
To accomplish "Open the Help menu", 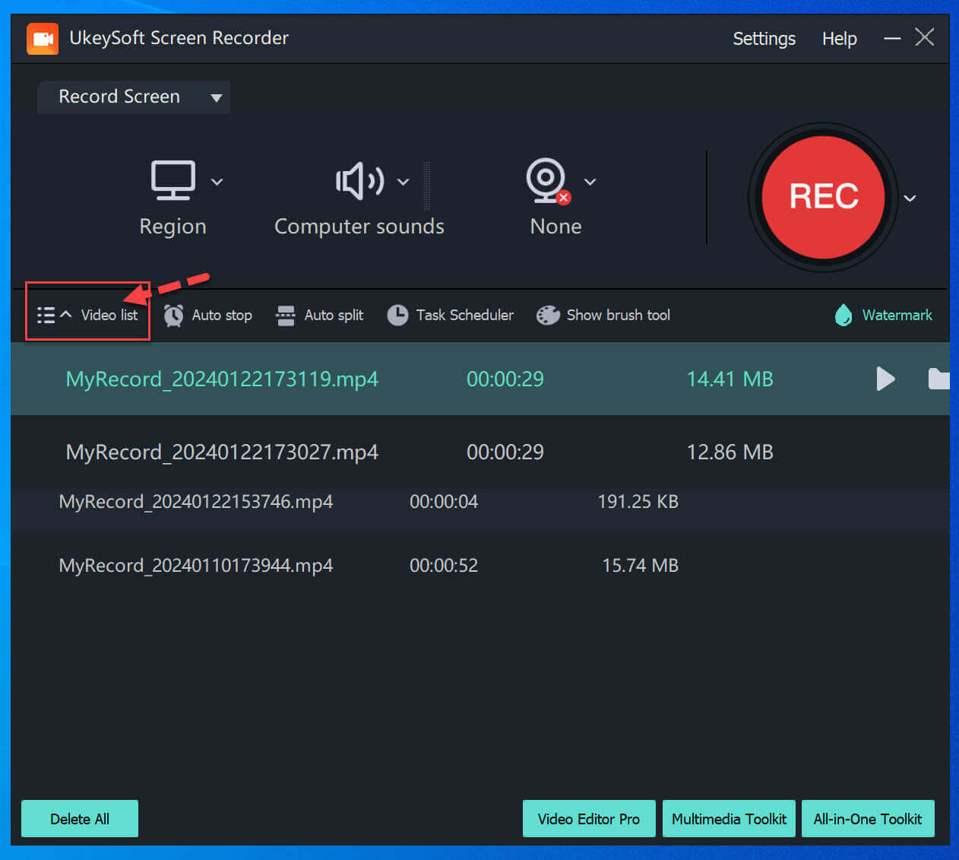I will tap(839, 39).
